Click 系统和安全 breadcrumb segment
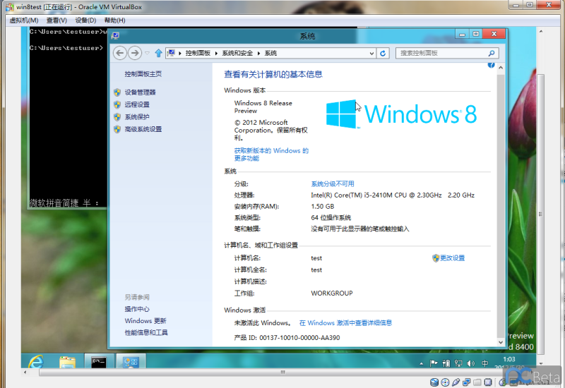The width and height of the screenshot is (565, 388). click(x=237, y=54)
